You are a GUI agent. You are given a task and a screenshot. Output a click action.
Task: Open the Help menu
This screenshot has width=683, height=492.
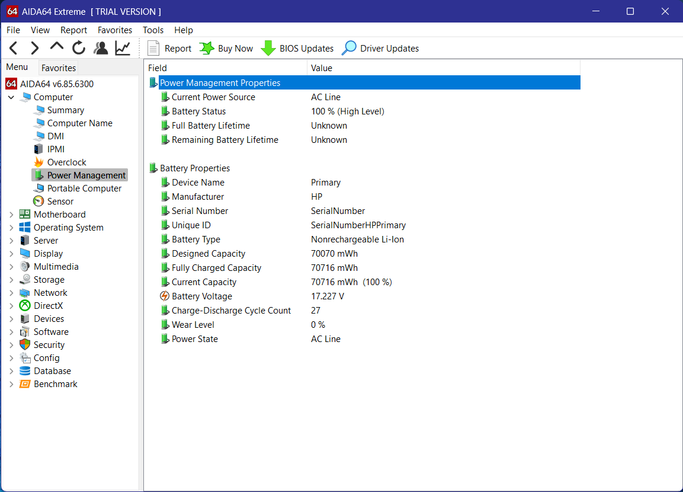click(x=184, y=30)
